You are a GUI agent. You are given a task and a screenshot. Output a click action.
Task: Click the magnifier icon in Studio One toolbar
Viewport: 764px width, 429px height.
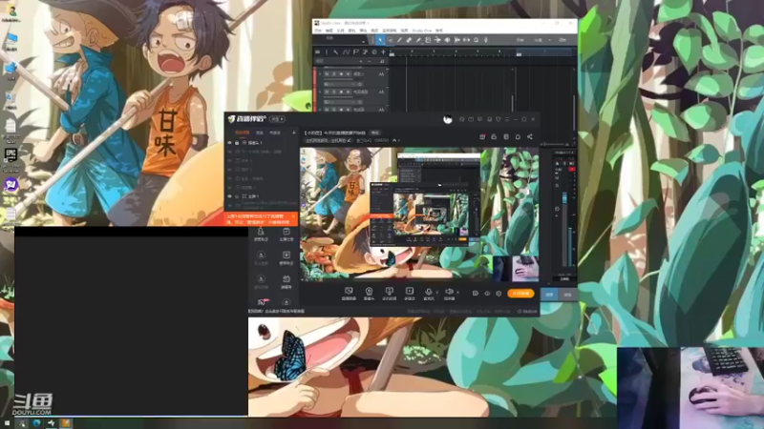tap(476, 40)
